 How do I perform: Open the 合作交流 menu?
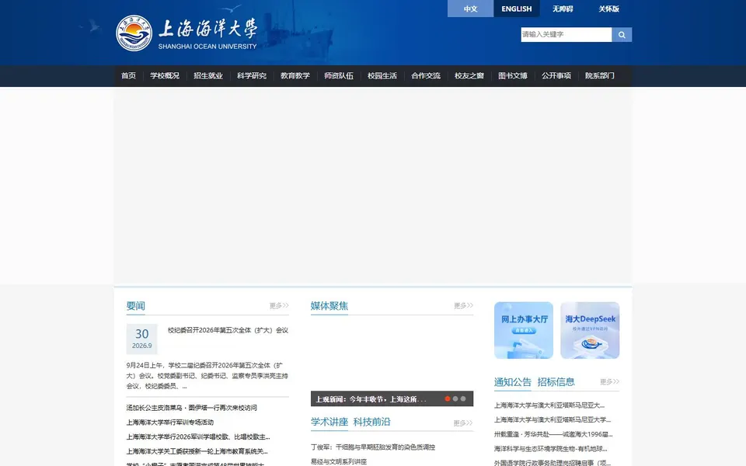(x=426, y=75)
